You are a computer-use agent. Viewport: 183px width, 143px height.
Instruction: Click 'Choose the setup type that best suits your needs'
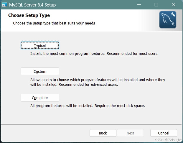[x=54, y=23]
